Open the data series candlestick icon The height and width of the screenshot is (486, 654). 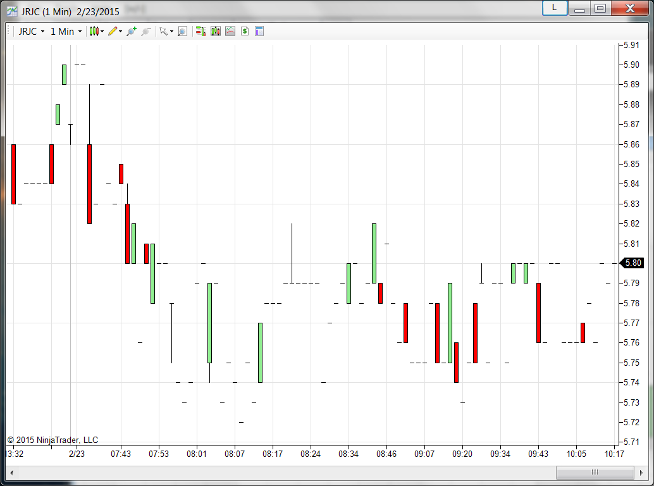tap(216, 31)
